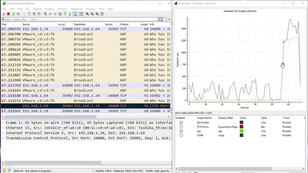The width and height of the screenshot is (308, 173).
Task: Expand the Transmission Control Protocol row
Action: click(x=3, y=138)
